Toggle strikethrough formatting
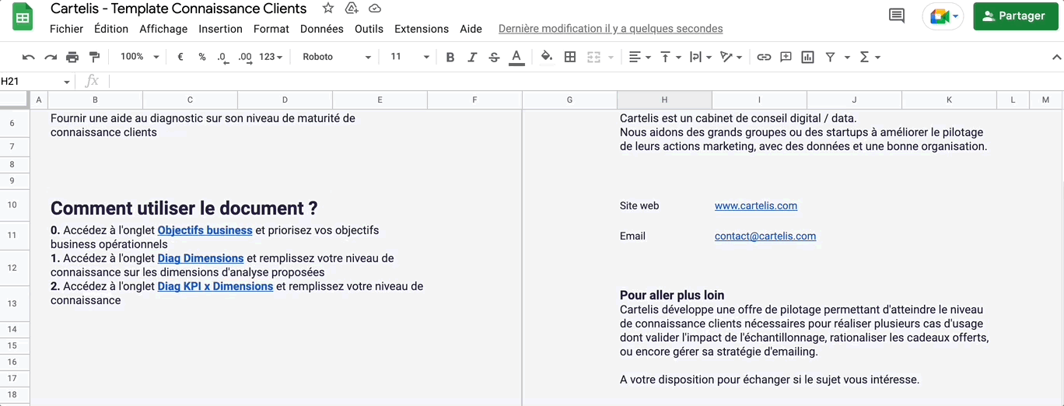 [494, 57]
